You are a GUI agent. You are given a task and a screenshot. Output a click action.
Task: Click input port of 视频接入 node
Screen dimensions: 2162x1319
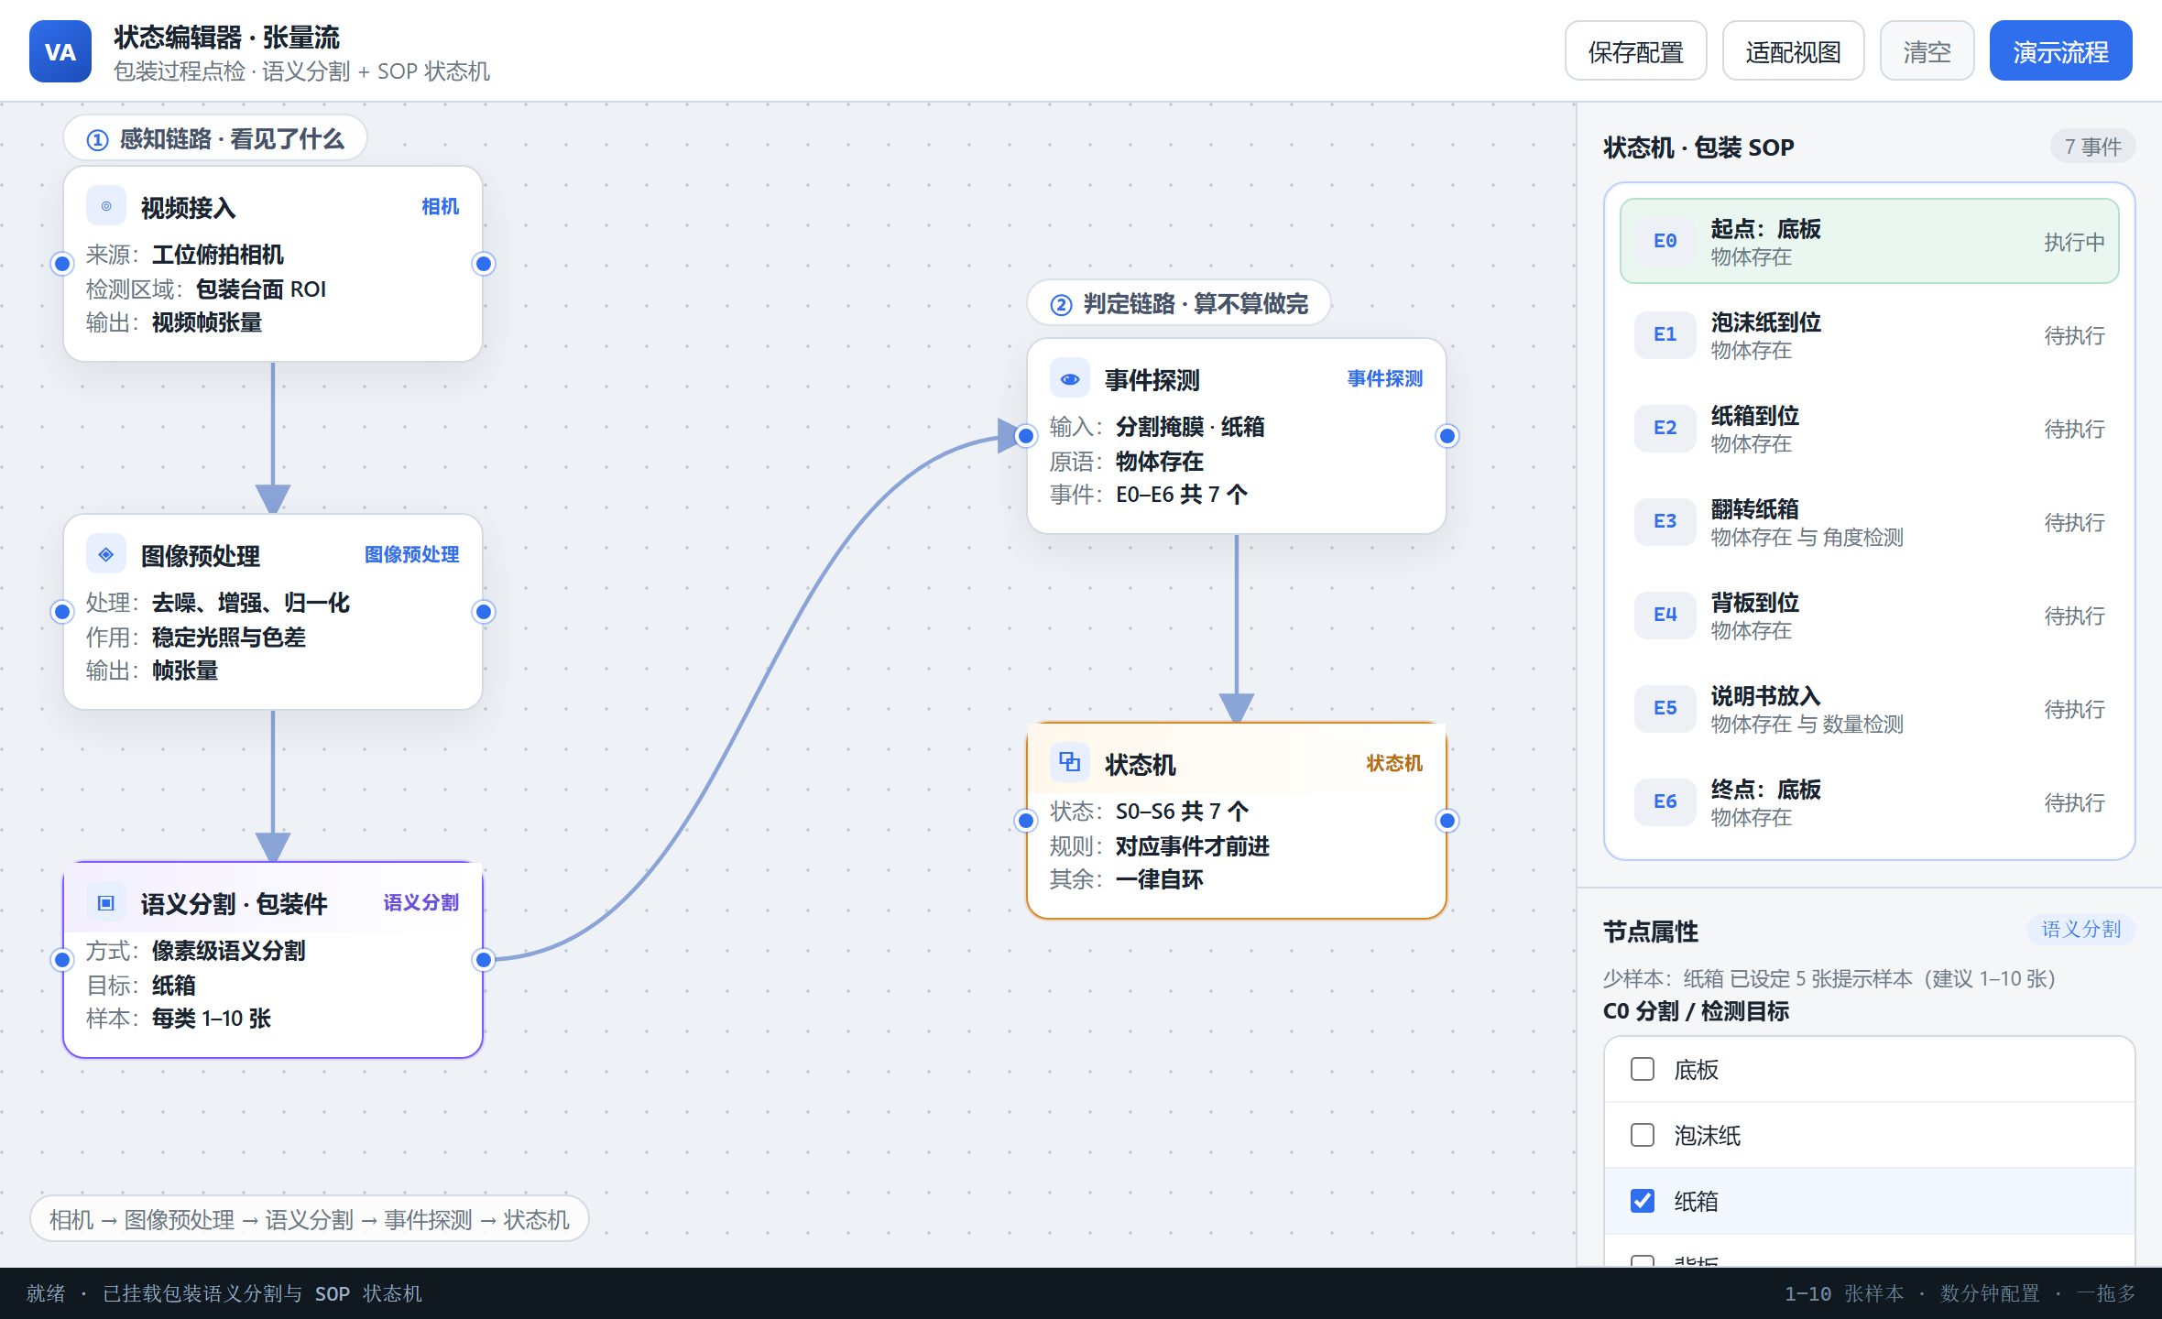pos(62,264)
